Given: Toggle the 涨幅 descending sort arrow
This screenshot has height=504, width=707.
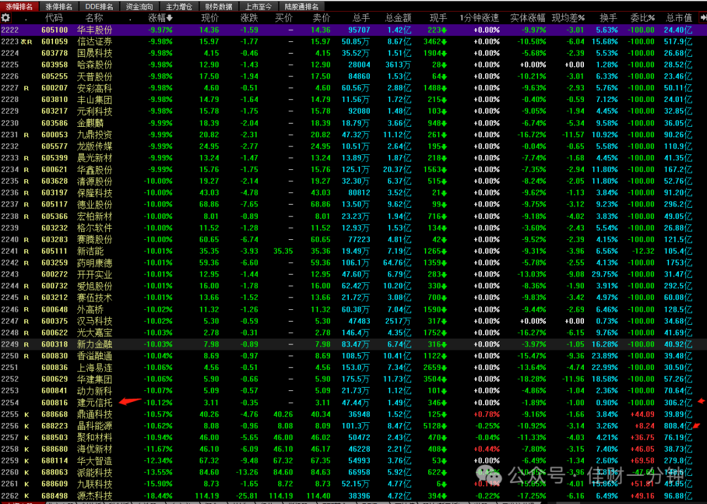Looking at the screenshot, I should coord(170,18).
